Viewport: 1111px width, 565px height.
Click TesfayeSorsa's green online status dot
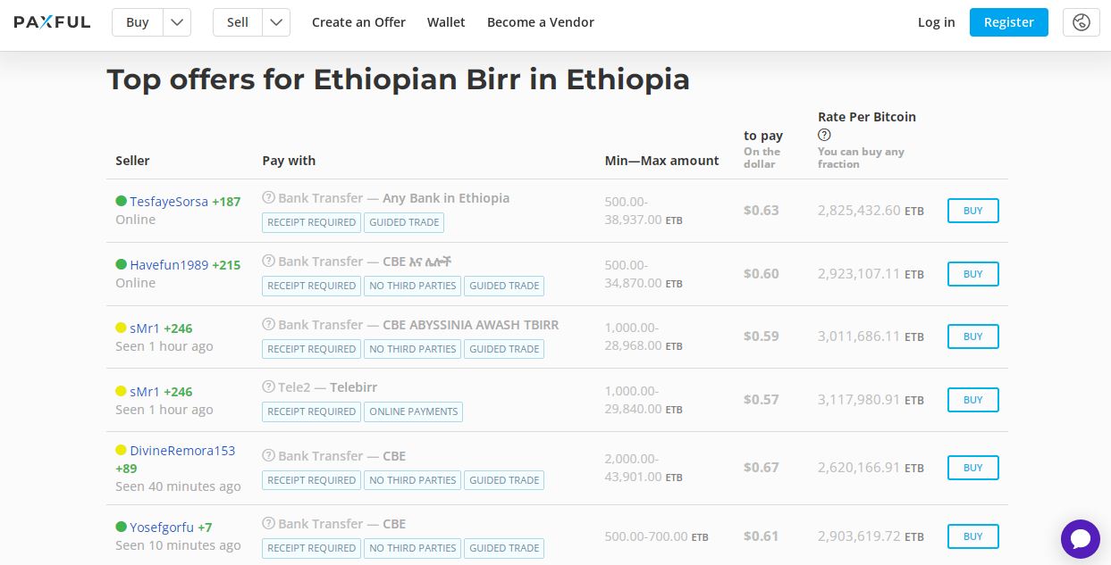point(121,201)
